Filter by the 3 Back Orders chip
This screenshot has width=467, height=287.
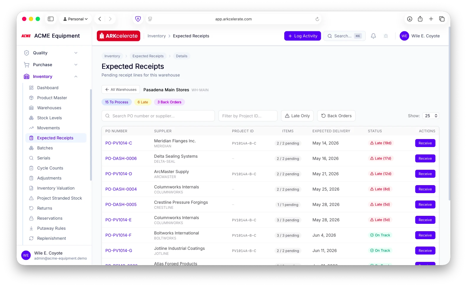pos(169,102)
